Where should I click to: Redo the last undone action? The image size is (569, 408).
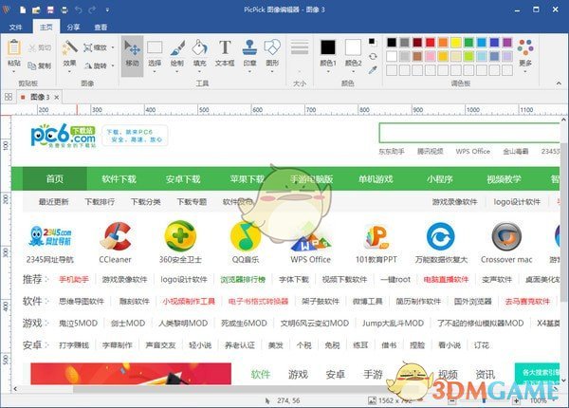tap(92, 10)
